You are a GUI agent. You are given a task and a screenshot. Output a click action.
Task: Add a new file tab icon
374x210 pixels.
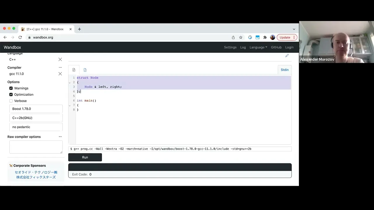coord(85,70)
